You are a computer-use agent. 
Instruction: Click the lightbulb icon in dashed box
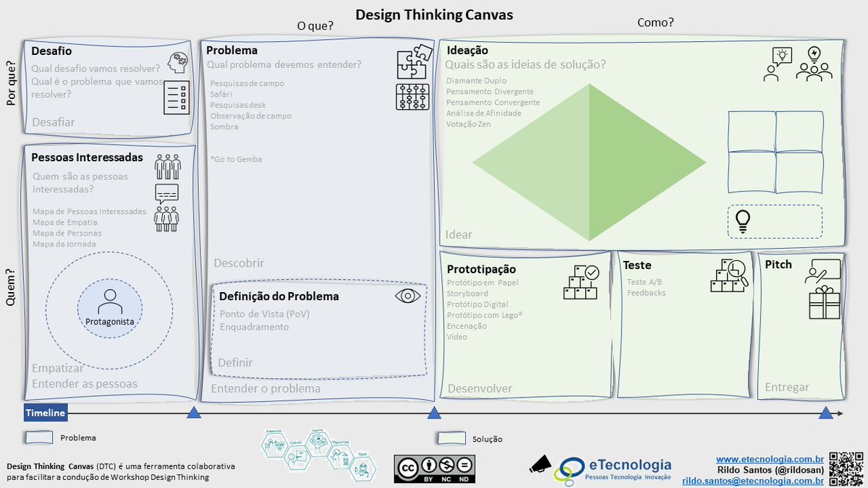pos(742,221)
